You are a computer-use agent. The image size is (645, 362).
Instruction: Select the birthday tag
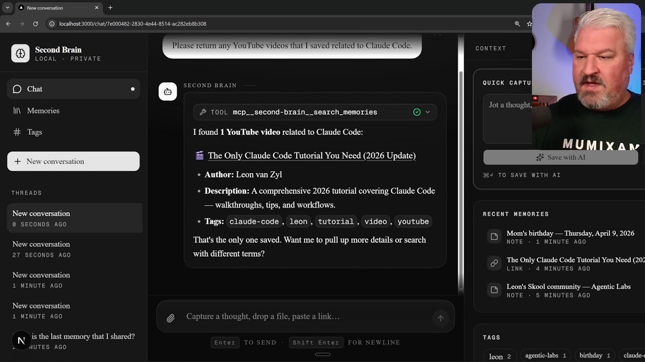click(x=594, y=355)
